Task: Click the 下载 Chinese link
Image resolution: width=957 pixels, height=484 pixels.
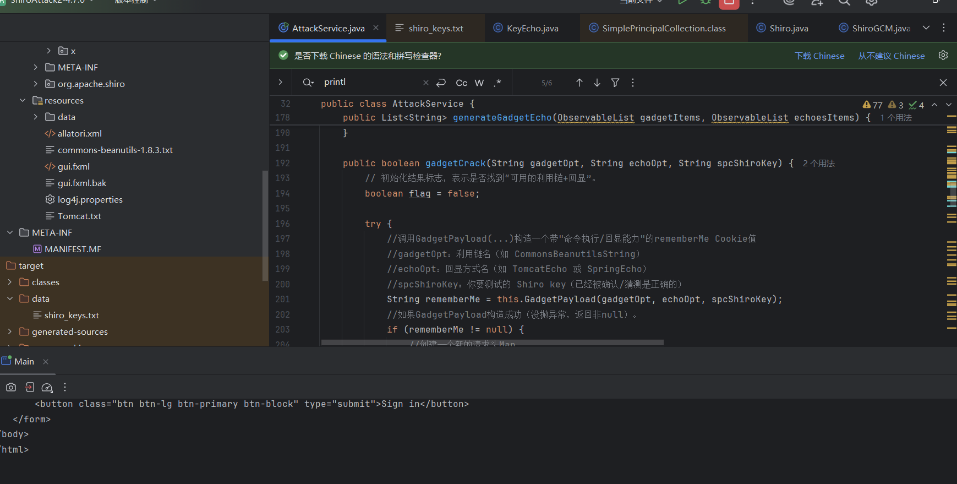Action: 819,56
